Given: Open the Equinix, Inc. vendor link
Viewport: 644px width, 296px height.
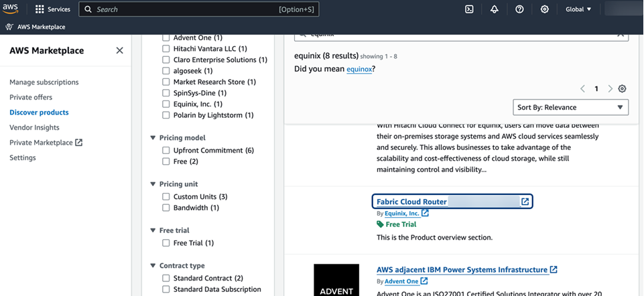Looking at the screenshot, I should point(402,214).
